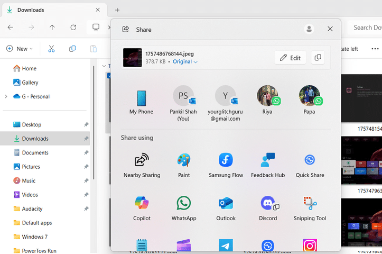Open the New item dropdown

click(x=20, y=49)
